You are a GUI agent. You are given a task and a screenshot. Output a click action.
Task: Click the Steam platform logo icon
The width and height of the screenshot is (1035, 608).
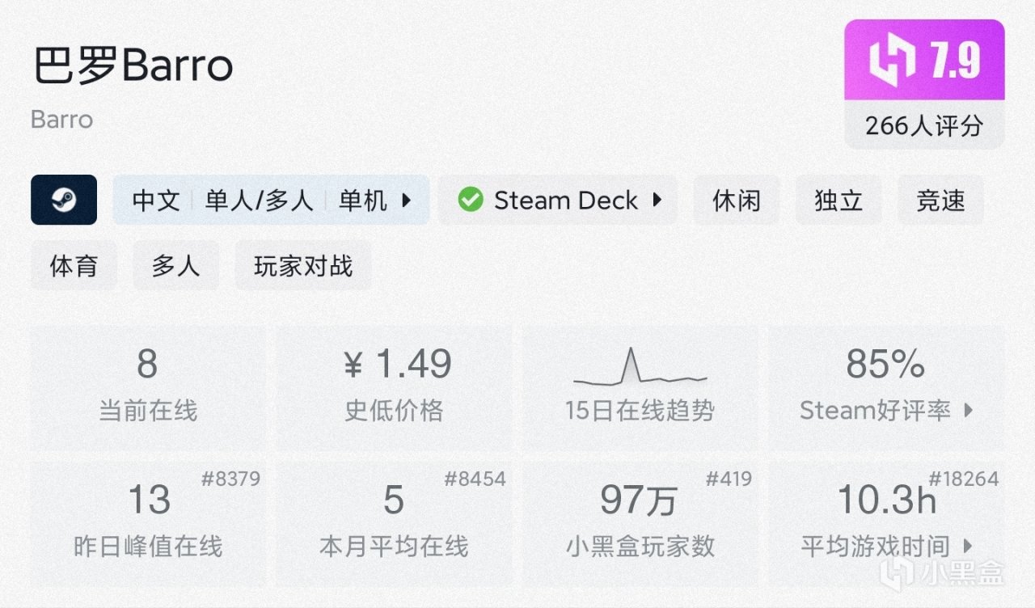coord(64,200)
